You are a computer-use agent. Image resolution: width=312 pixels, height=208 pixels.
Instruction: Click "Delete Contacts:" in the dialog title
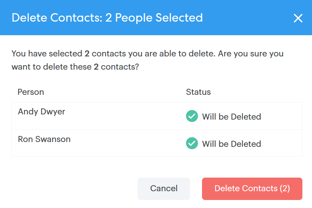[x=56, y=18]
